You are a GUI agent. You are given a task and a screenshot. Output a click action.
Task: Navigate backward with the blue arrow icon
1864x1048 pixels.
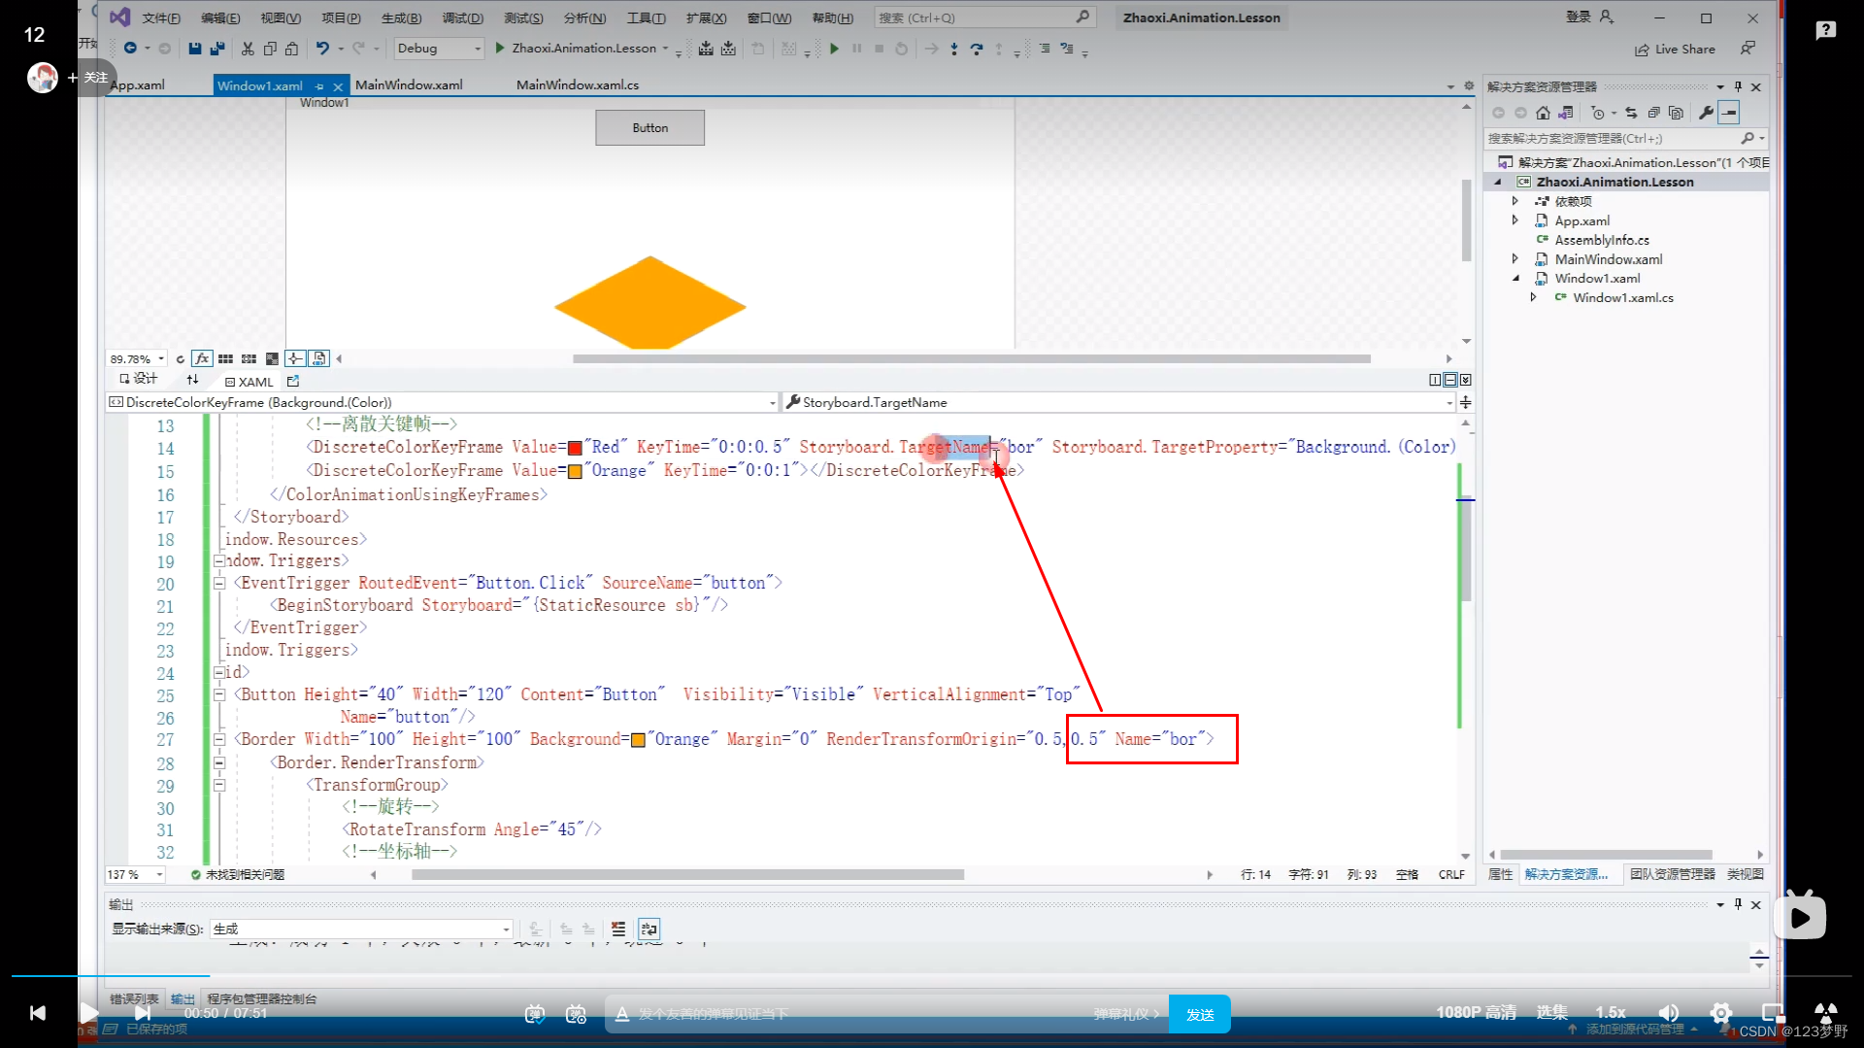click(130, 49)
